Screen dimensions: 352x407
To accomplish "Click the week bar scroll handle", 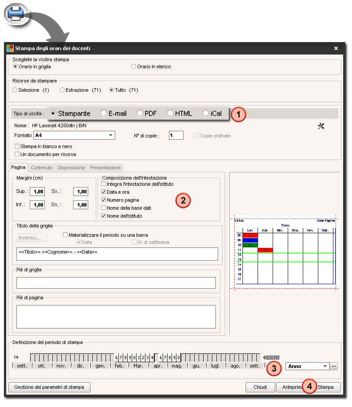I will [271, 358].
